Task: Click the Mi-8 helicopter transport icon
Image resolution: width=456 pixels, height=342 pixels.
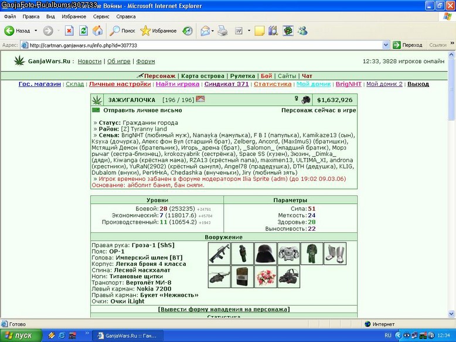Action: click(220, 276)
